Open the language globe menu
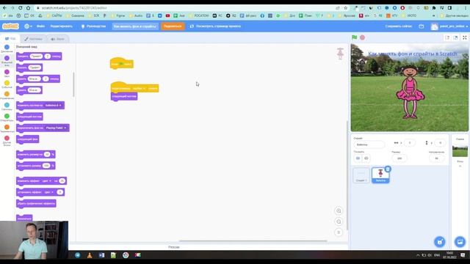 tap(28, 26)
